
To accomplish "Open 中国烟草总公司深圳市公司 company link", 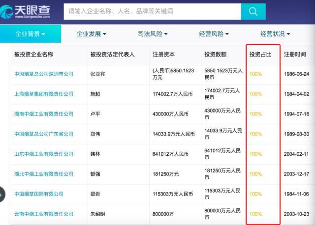I will (x=44, y=74).
